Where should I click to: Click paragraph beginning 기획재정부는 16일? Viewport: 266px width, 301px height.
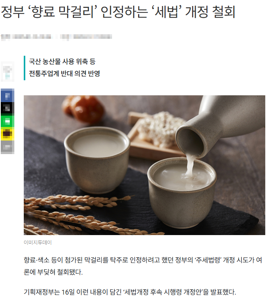click(130, 292)
